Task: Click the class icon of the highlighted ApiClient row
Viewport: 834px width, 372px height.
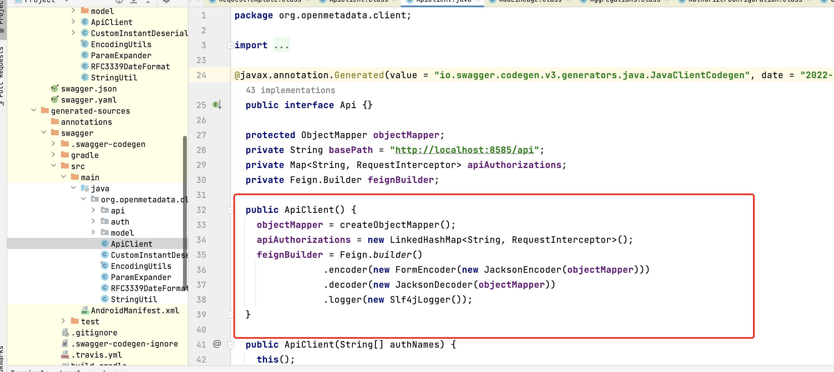Action: [105, 243]
